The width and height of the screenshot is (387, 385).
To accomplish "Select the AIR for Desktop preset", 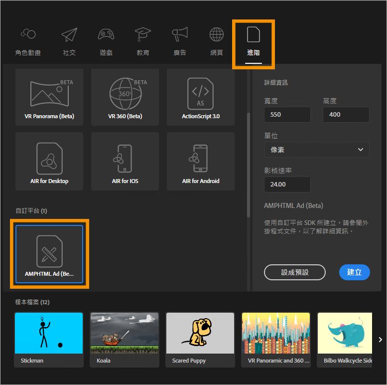I will coord(49,162).
